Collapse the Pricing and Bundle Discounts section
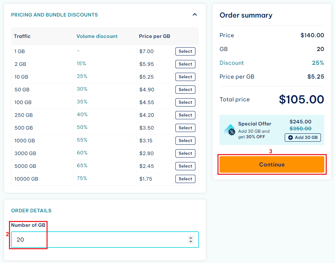 pos(195,15)
